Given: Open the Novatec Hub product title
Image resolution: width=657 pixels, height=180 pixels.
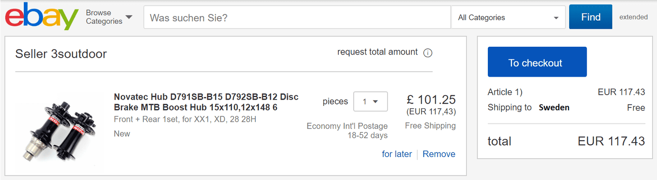Looking at the screenshot, I should [206, 102].
